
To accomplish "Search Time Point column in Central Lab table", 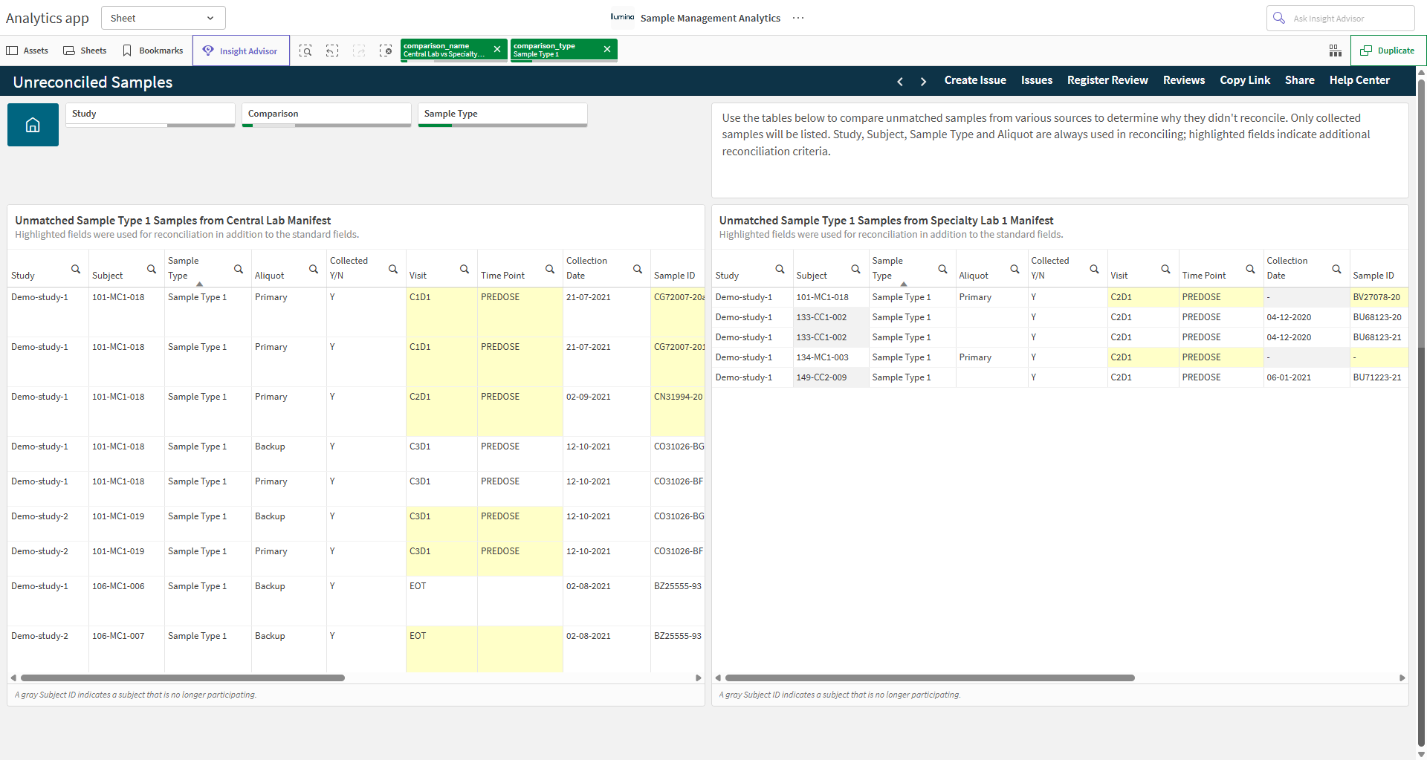I will pyautogui.click(x=550, y=269).
